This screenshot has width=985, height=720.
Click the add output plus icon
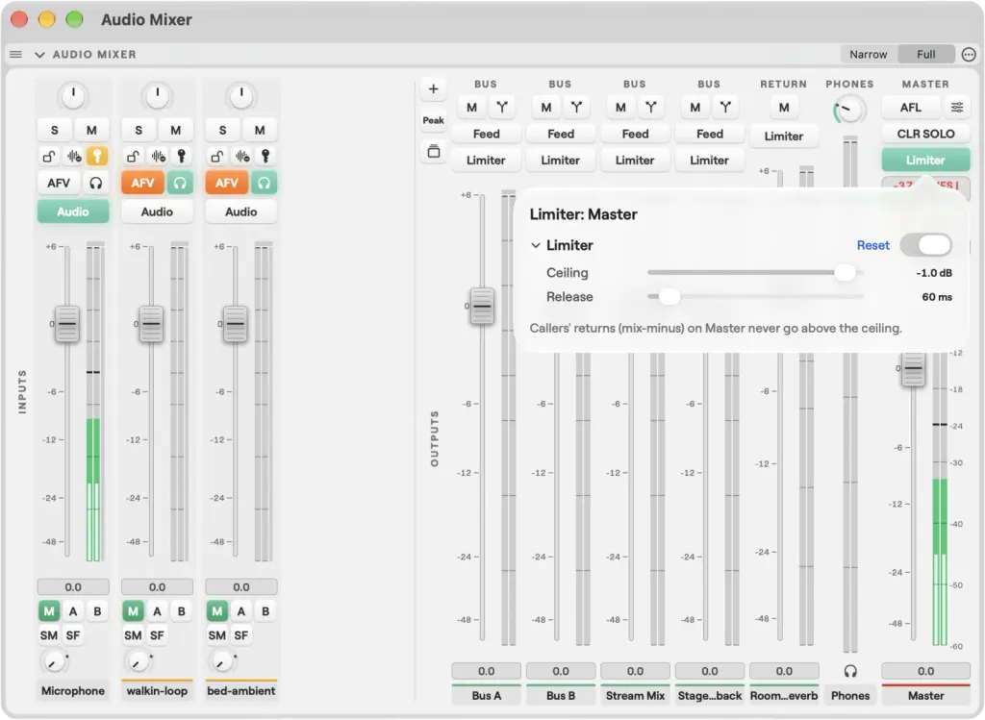(433, 89)
